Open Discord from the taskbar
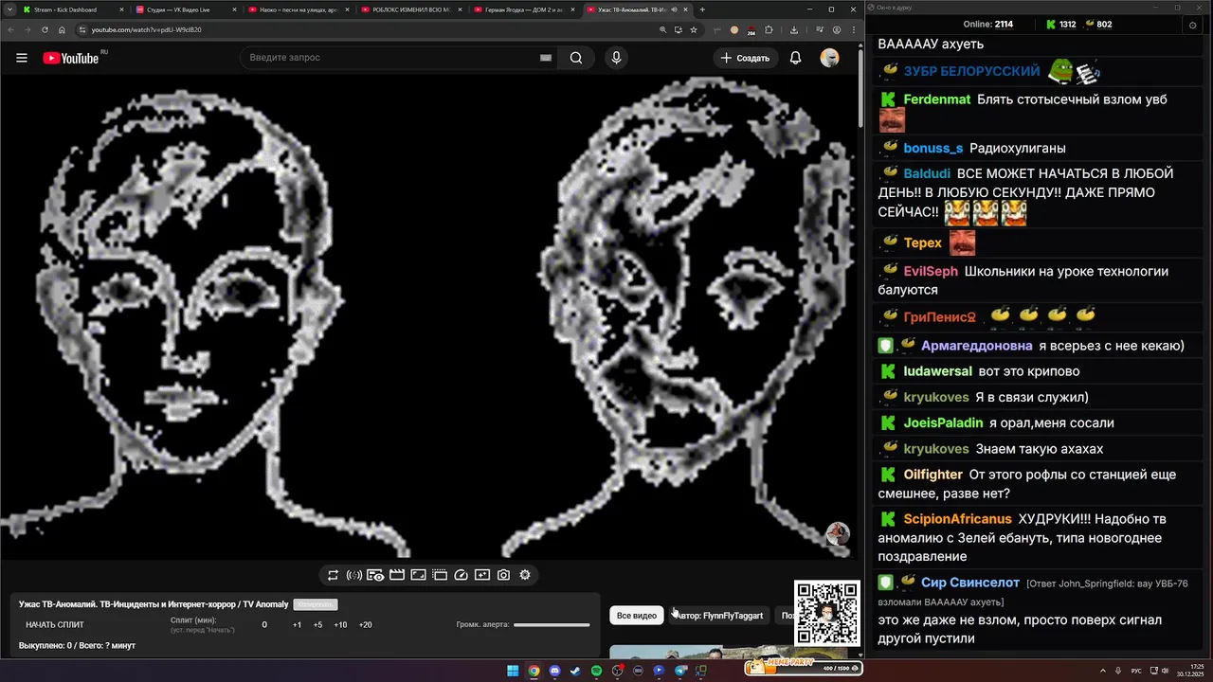The width and height of the screenshot is (1213, 682). point(554,671)
